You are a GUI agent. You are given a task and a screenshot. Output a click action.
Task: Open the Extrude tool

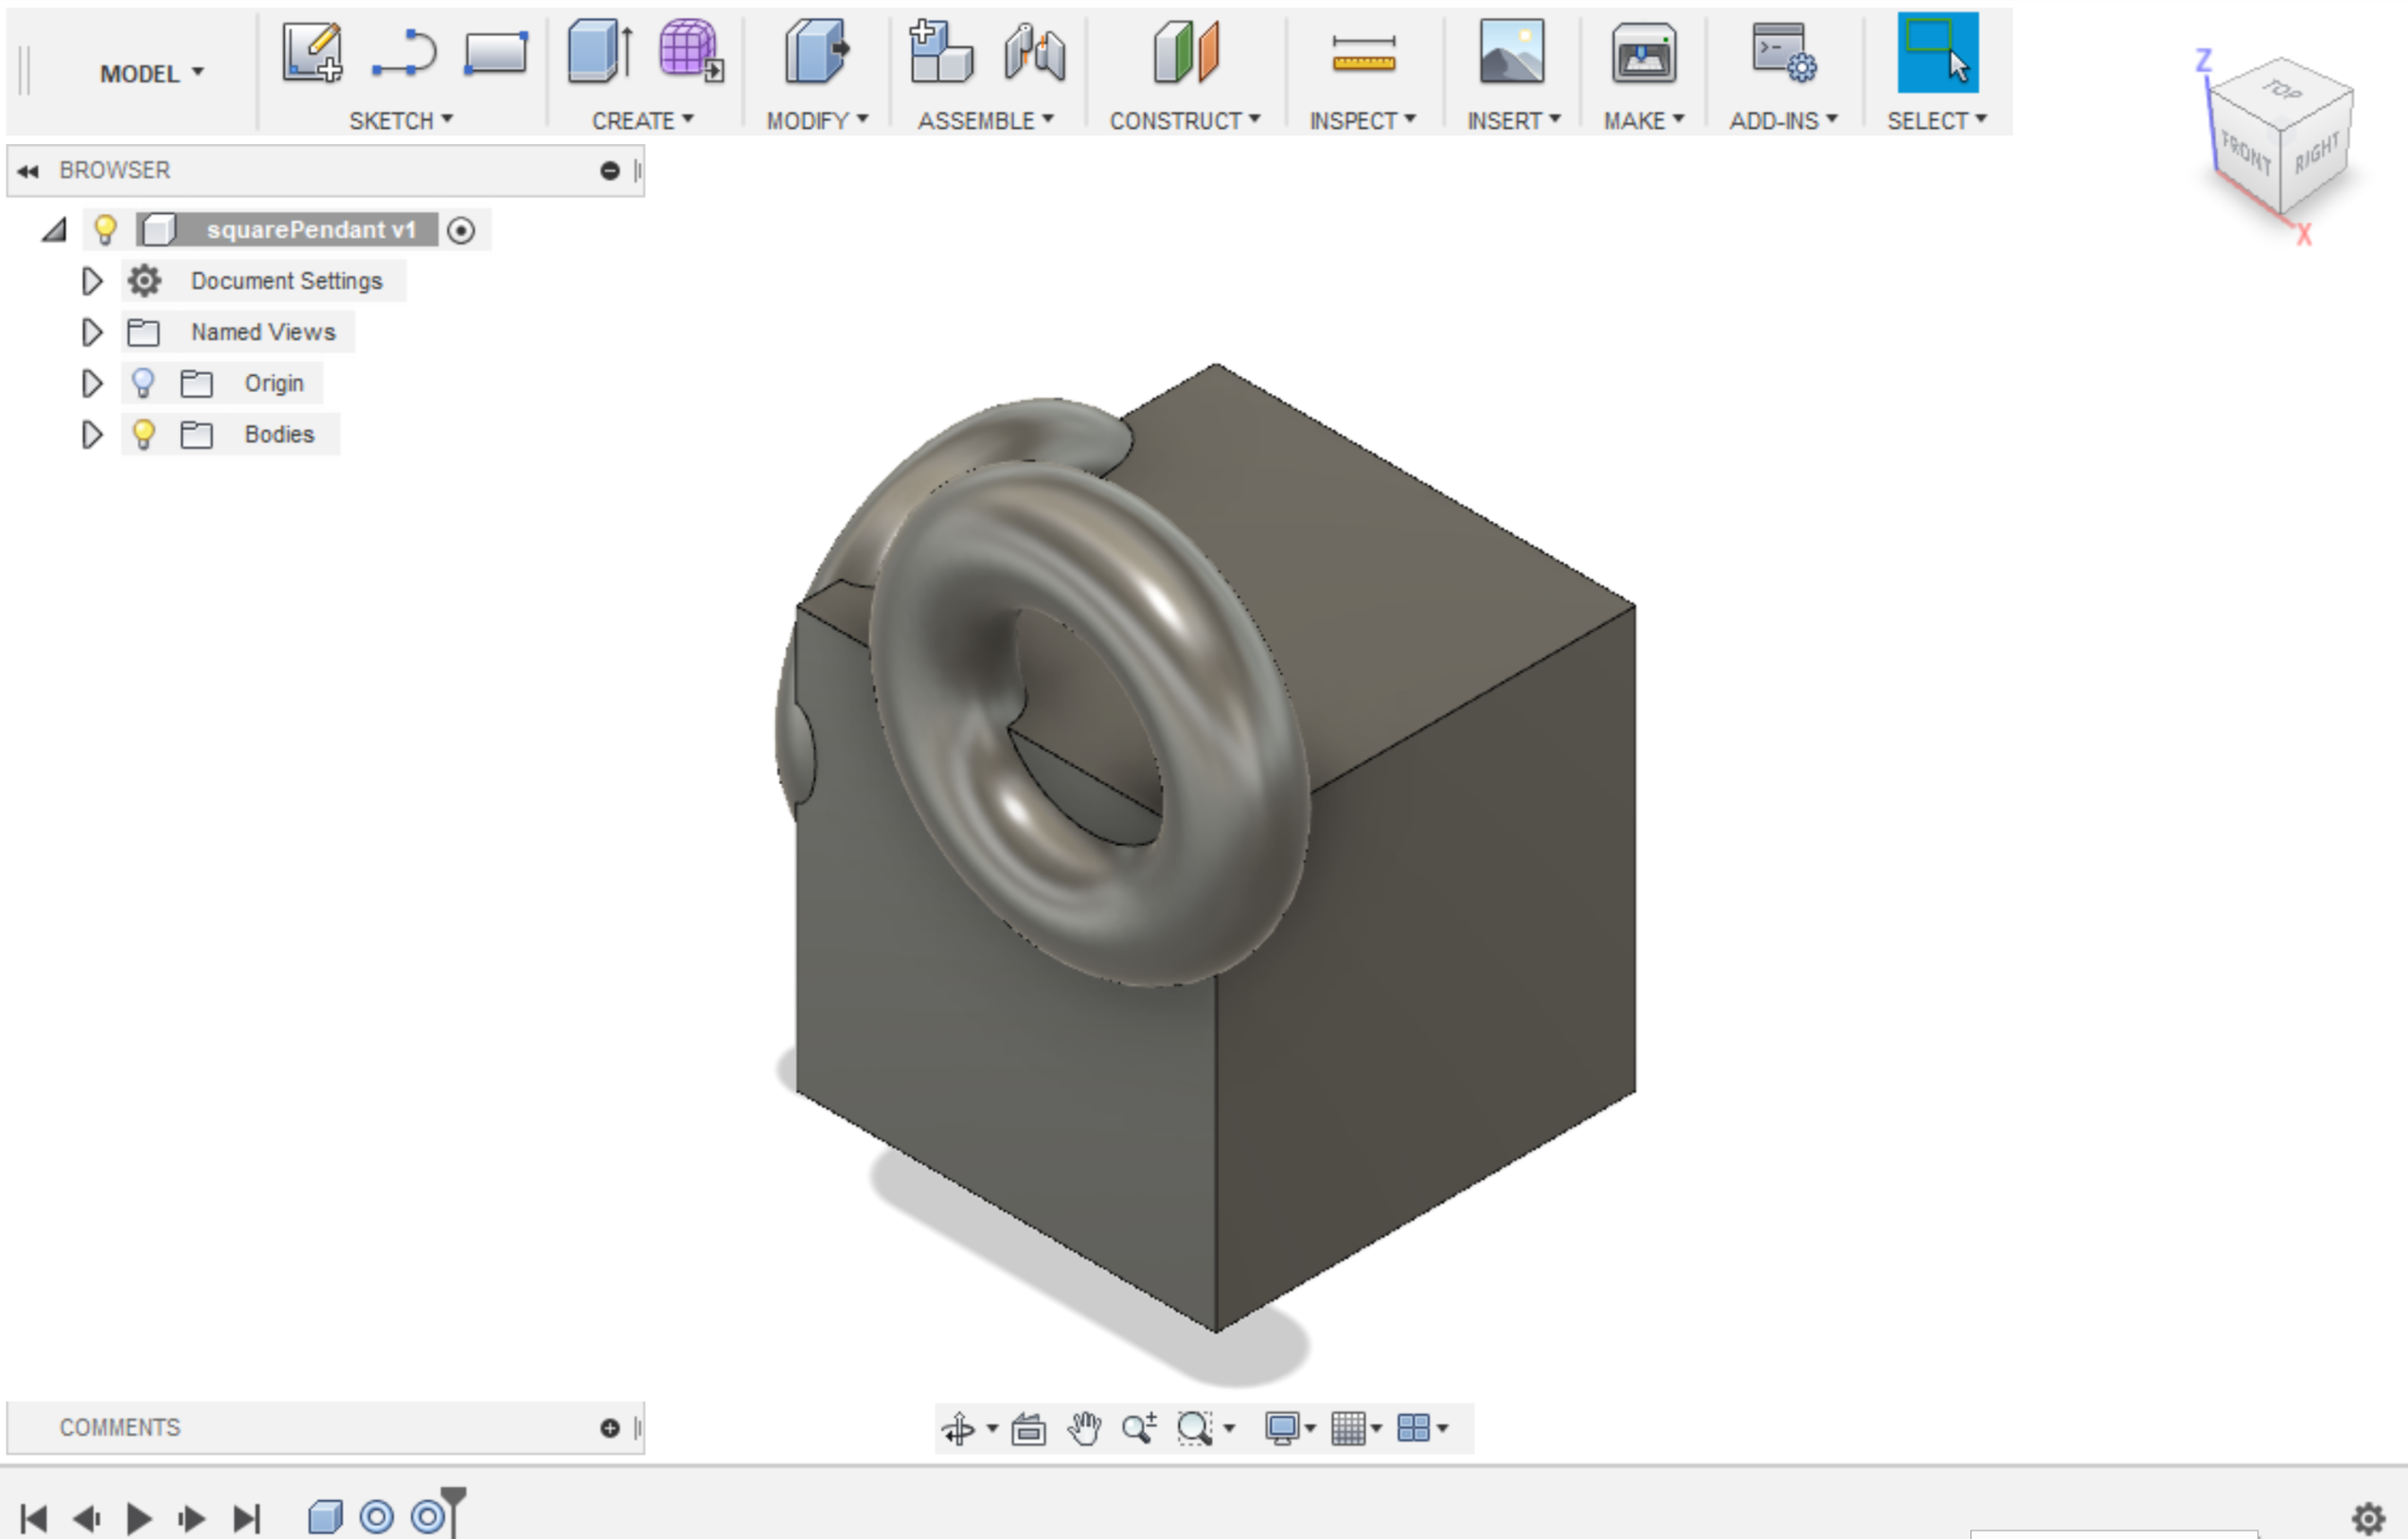click(600, 55)
